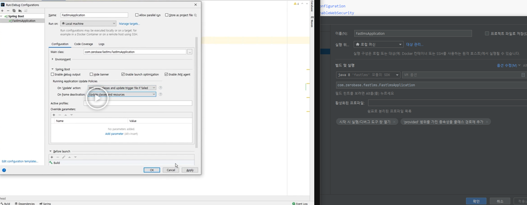Open java 8 SDK dropdown in dark dialog
Viewport: 527px width, 205px height.
coord(368,75)
